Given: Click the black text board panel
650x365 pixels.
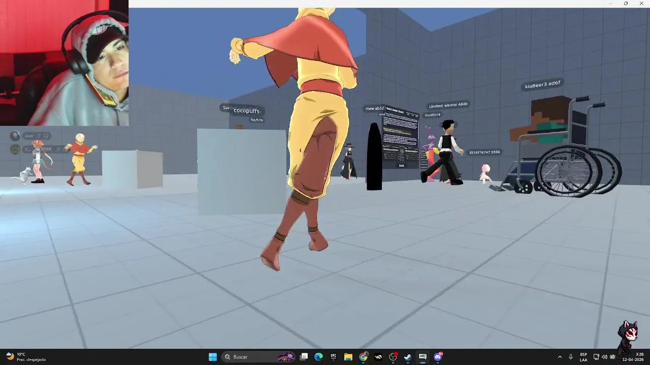Looking at the screenshot, I should (401, 137).
